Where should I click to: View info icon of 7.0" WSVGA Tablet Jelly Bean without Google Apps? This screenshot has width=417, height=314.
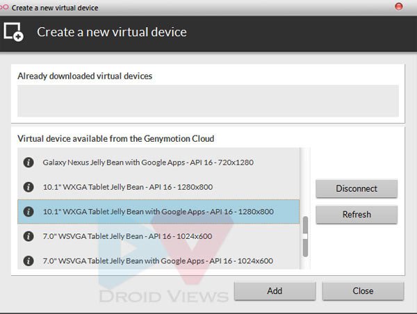[28, 236]
